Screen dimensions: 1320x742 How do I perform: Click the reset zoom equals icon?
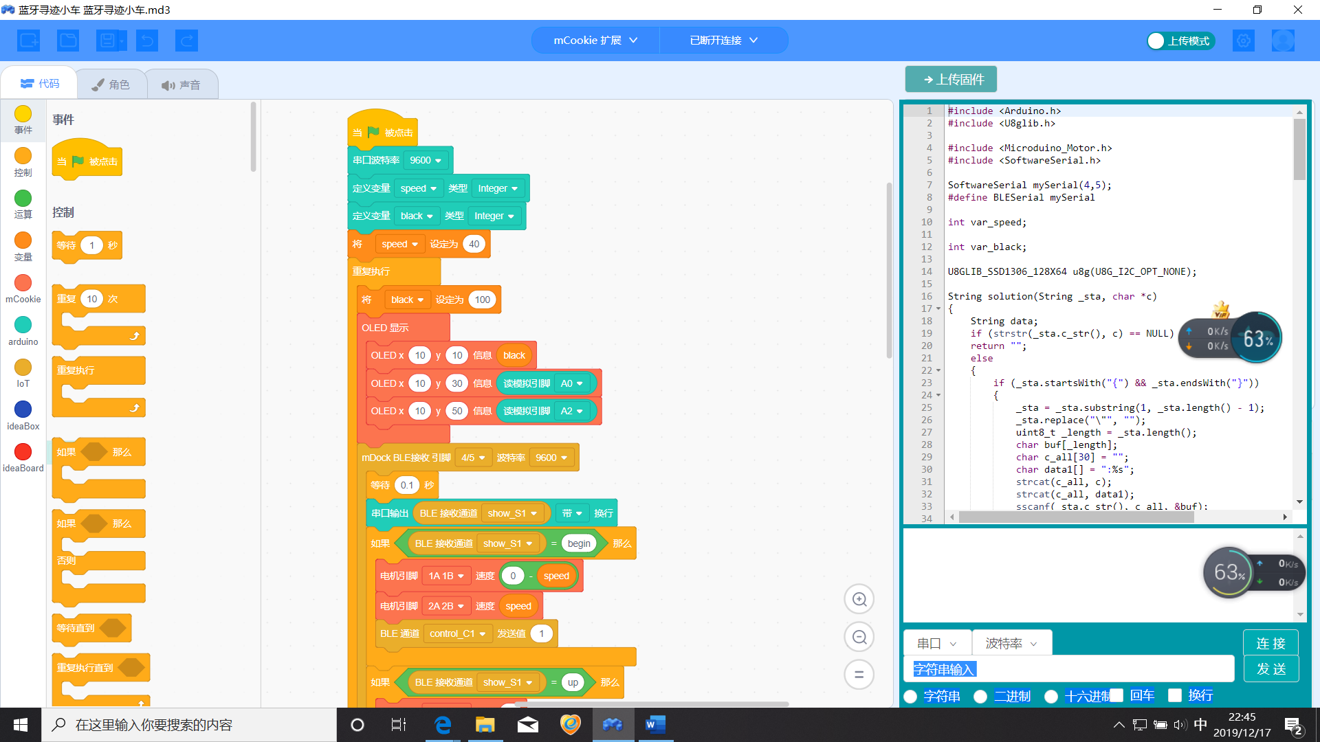859,675
